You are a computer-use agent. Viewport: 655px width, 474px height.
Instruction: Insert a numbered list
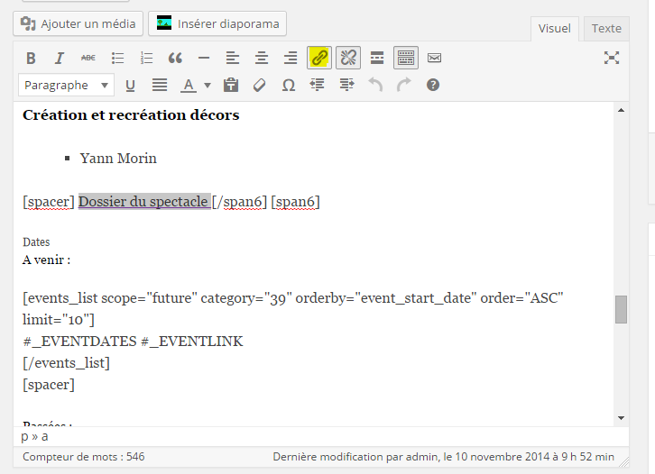(x=146, y=58)
